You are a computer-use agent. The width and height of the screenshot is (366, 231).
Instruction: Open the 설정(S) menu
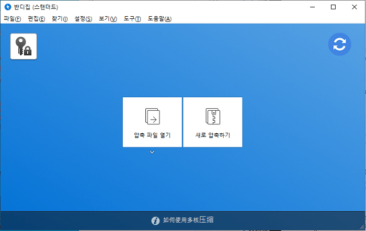coord(83,19)
